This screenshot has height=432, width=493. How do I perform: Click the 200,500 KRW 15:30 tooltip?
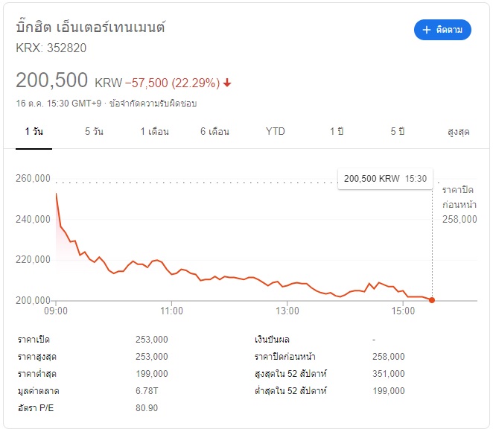pyautogui.click(x=385, y=179)
